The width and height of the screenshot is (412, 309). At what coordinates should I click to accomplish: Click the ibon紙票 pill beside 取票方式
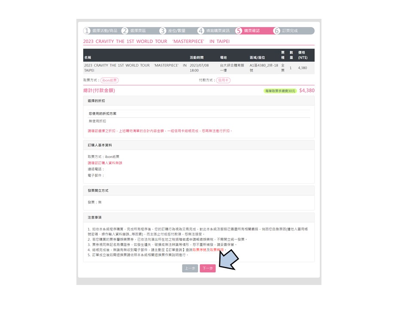[x=109, y=80]
